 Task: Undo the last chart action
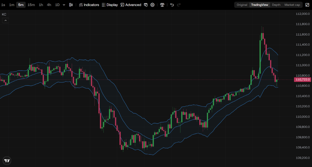click(x=172, y=5)
